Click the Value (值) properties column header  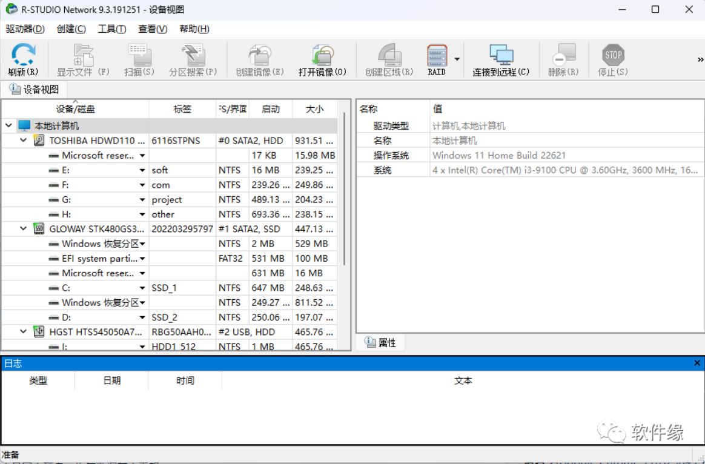pyautogui.click(x=567, y=109)
